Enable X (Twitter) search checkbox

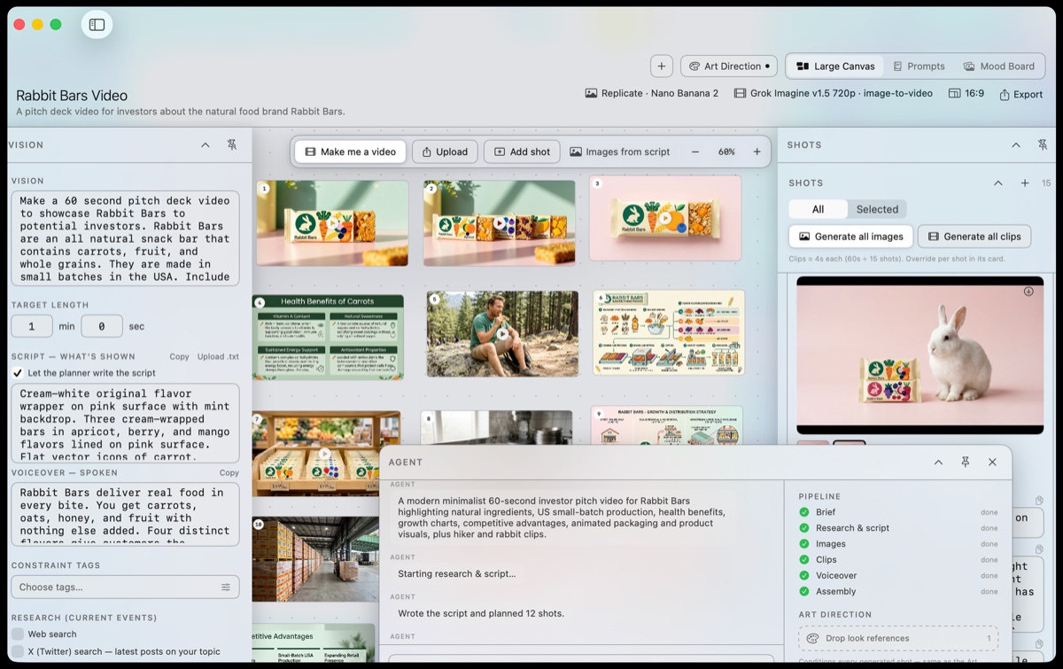point(18,651)
